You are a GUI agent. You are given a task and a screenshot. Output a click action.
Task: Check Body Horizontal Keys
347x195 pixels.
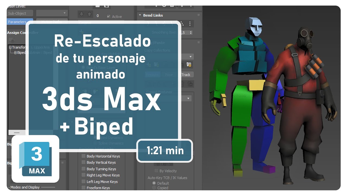[x=83, y=156]
